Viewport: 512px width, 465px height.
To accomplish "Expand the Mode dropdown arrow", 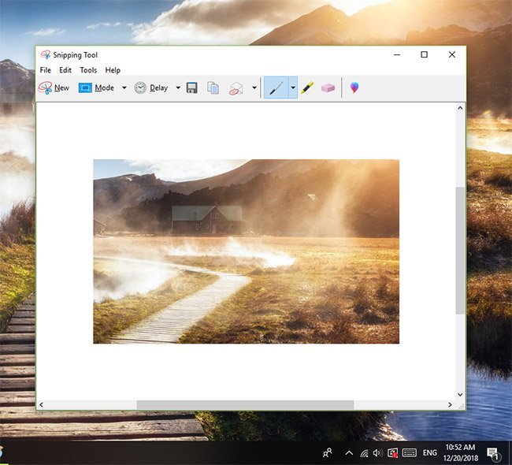I will coord(124,88).
